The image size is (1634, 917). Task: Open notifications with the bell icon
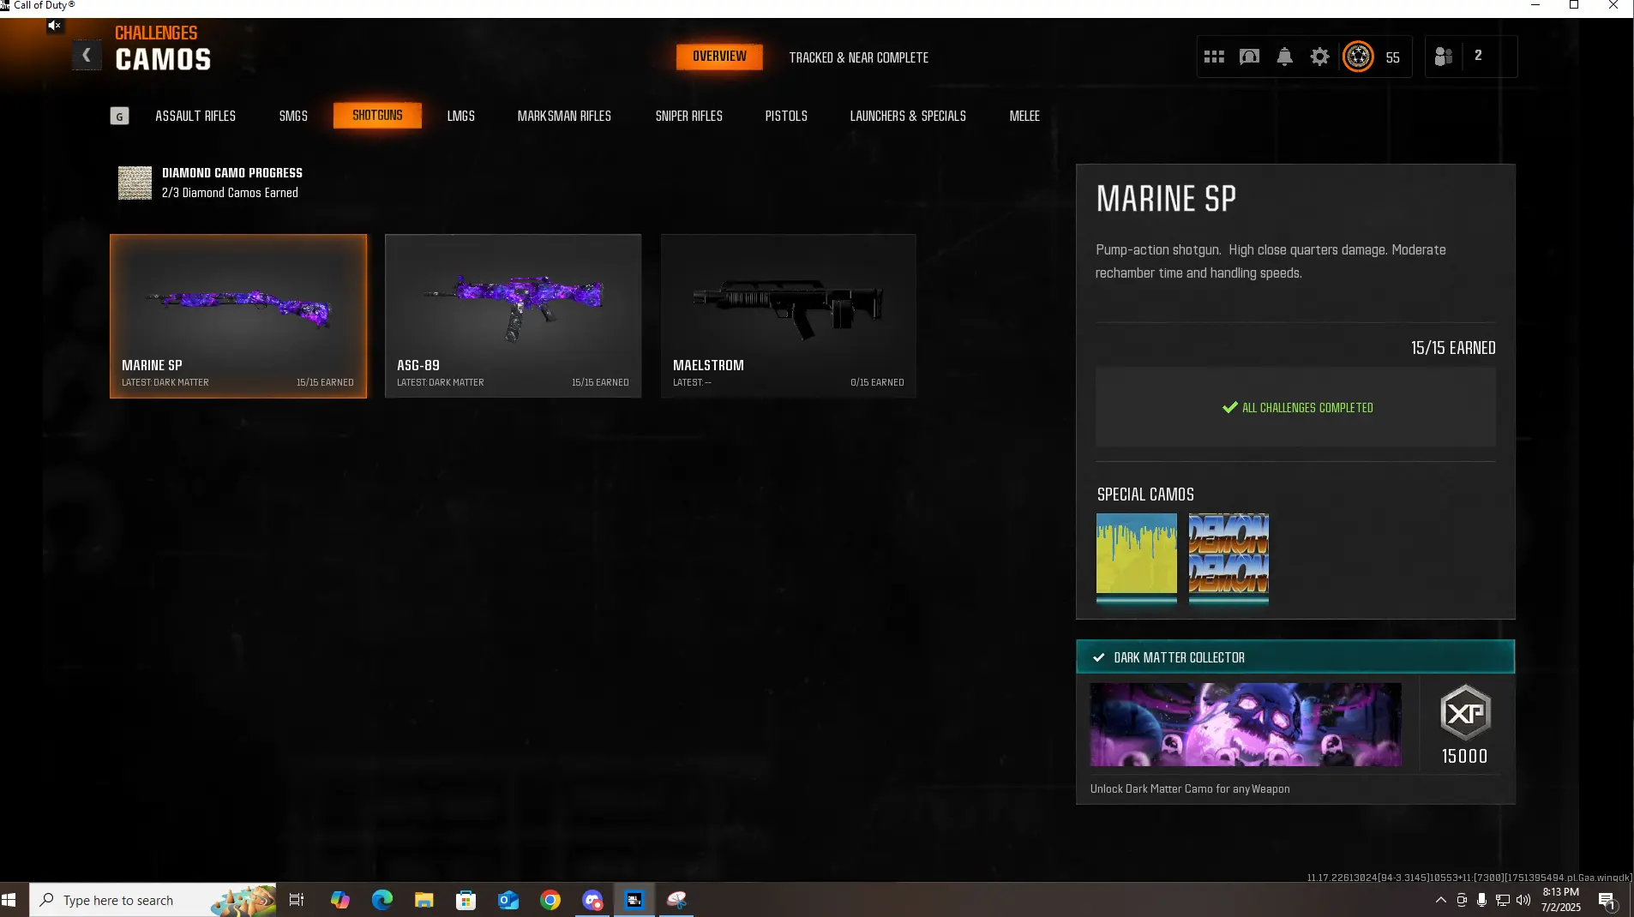tap(1284, 57)
